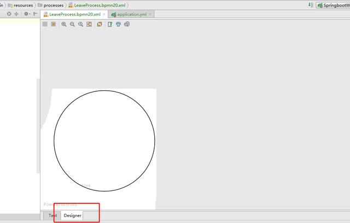Screen dimensions: 350x223
Task: Open print preview for the diagram
Action: [127, 24]
